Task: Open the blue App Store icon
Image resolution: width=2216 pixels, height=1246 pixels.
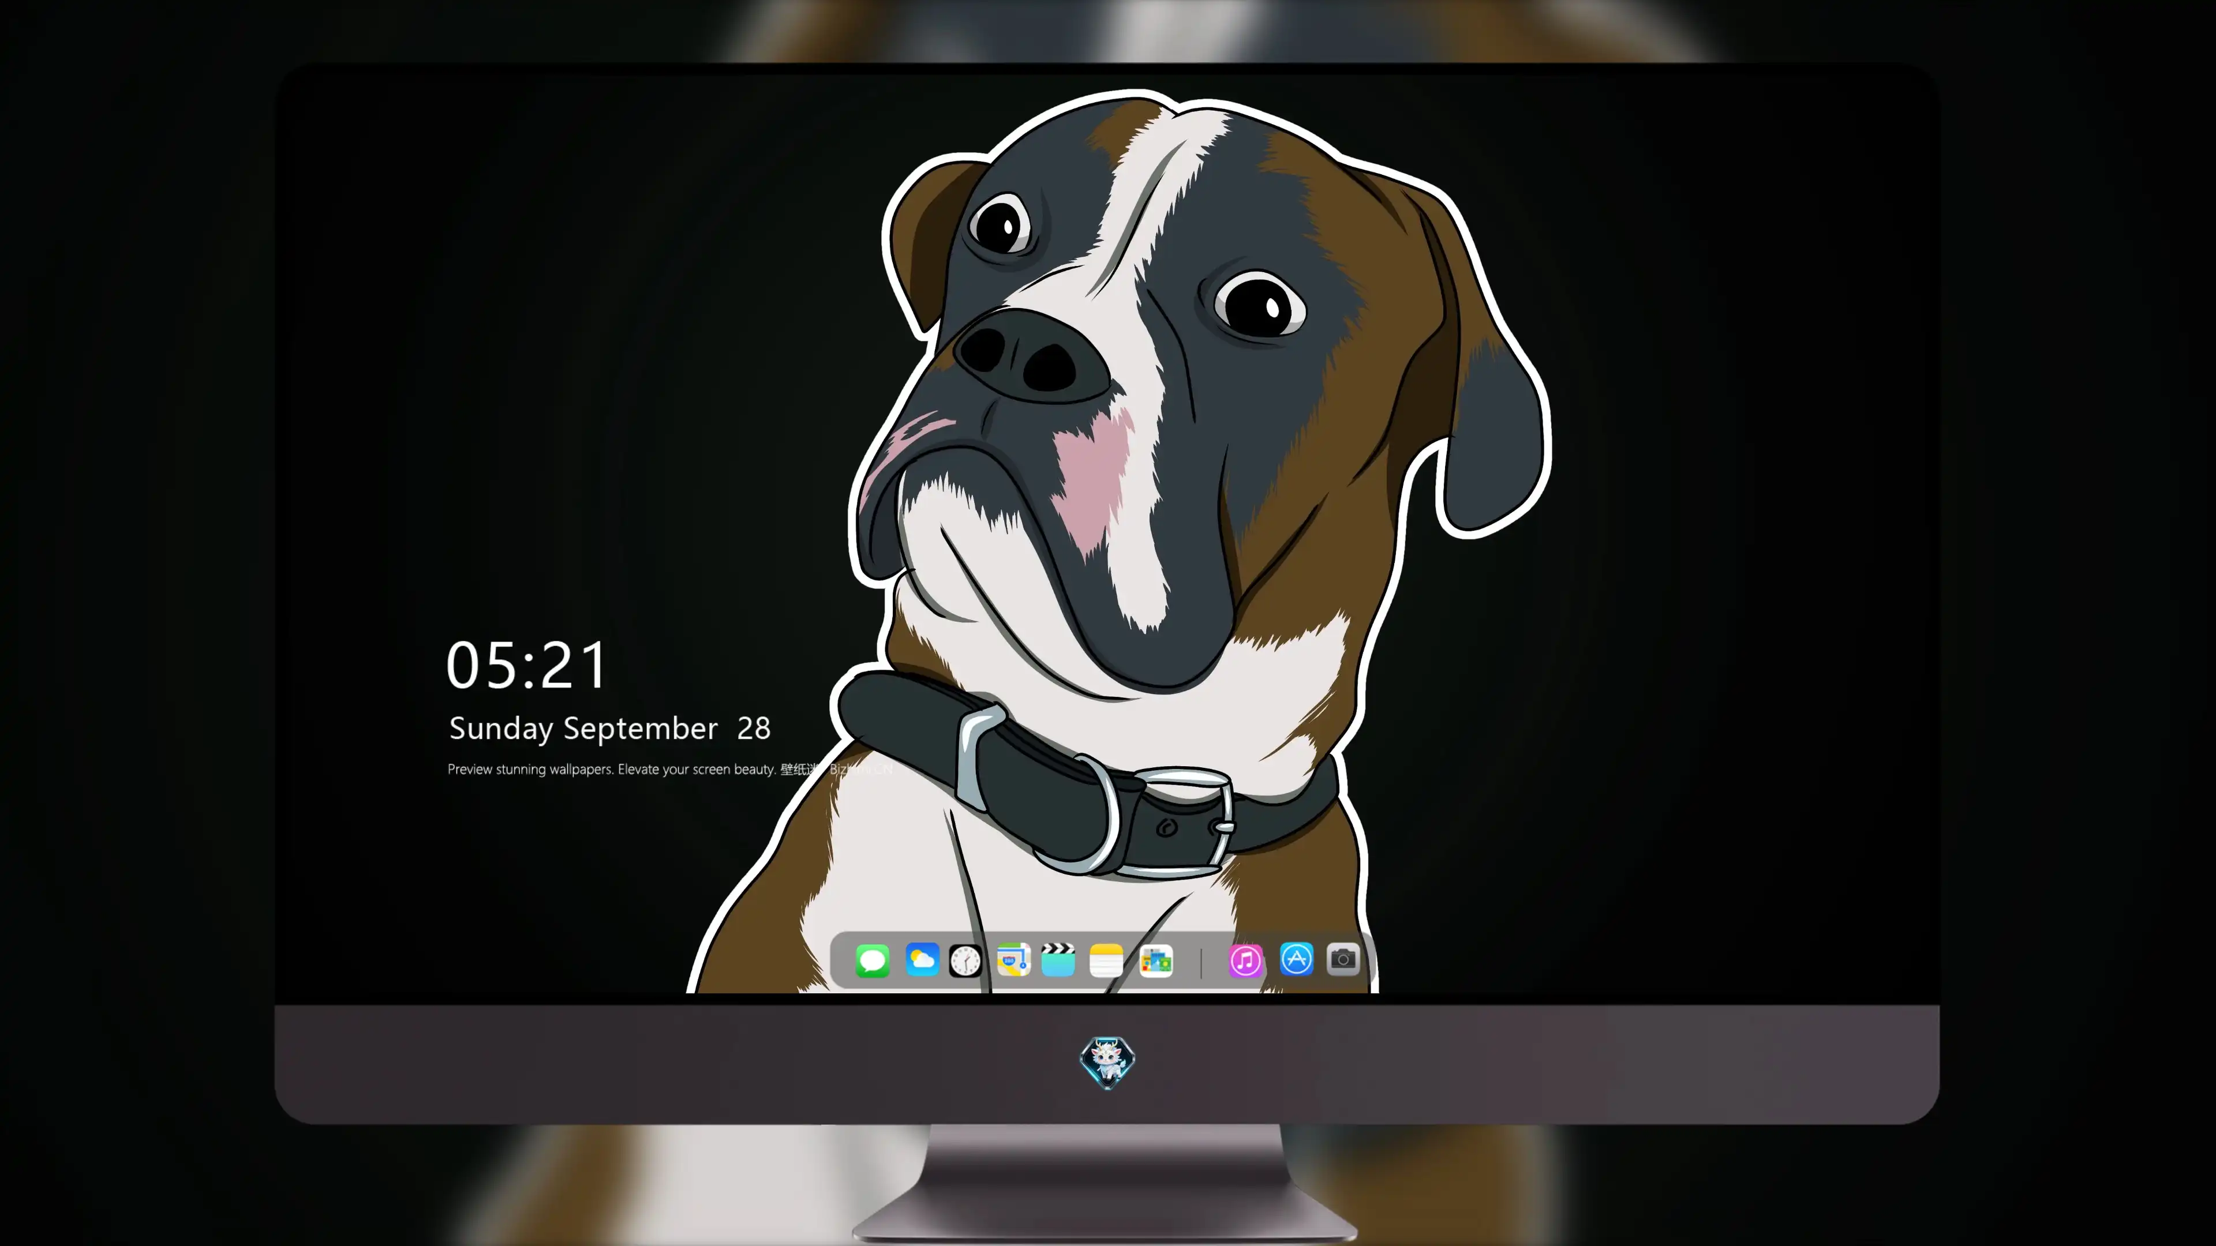Action: [1296, 959]
